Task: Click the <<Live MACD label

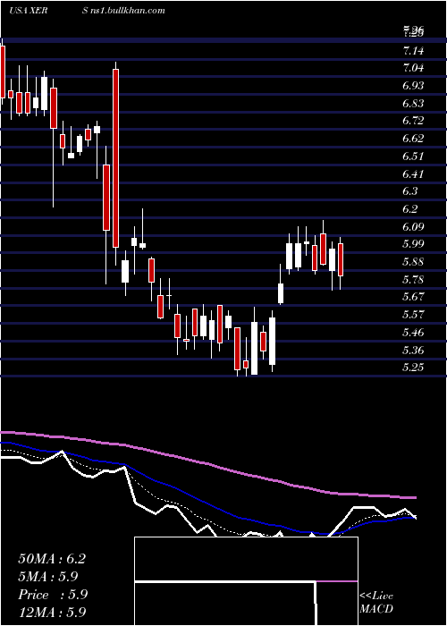Action: click(x=376, y=603)
